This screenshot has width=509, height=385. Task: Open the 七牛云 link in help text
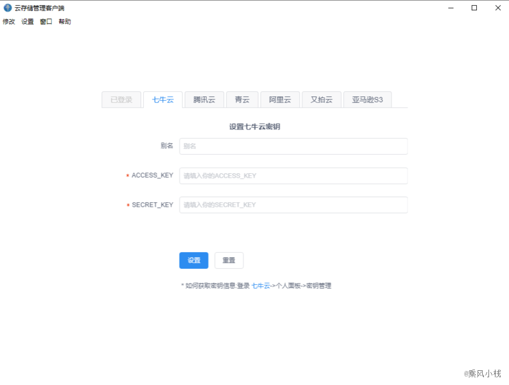261,286
